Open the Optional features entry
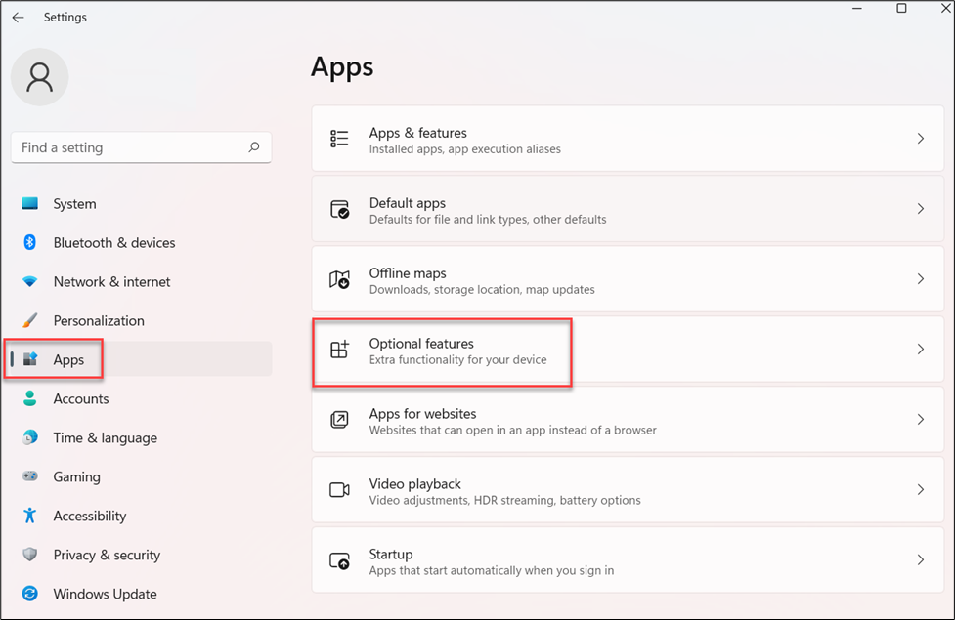 [x=628, y=350]
